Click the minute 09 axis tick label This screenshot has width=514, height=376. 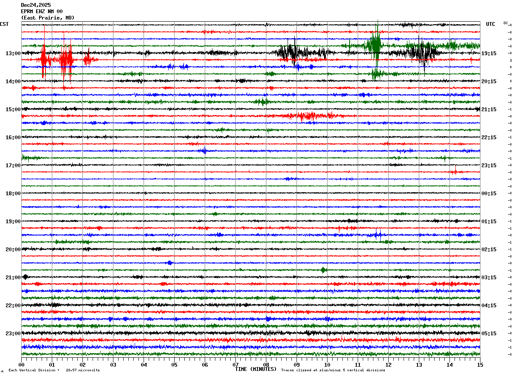coord(297,365)
